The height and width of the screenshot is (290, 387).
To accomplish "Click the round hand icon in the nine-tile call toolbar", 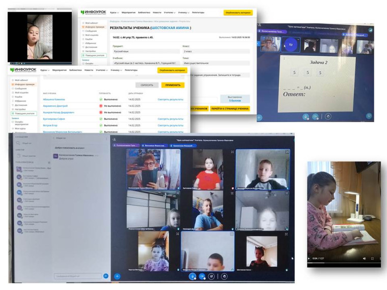I will point(224,276).
